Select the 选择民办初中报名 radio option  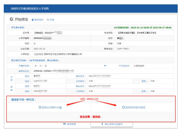pos(123,107)
